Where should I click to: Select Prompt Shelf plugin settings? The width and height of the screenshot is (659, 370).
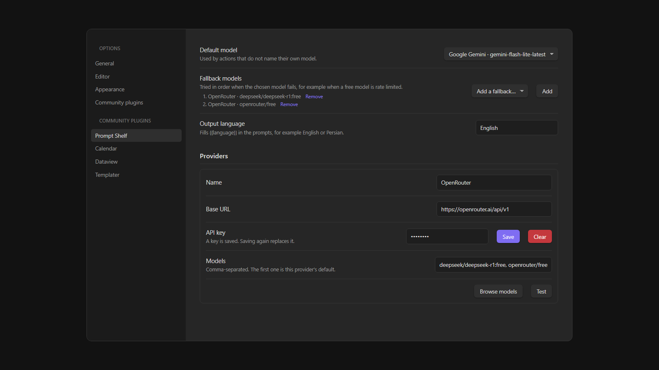click(x=136, y=136)
